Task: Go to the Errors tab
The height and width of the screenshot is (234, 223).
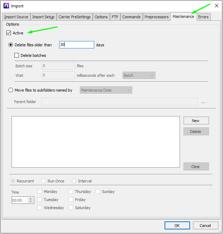Action: click(x=203, y=17)
